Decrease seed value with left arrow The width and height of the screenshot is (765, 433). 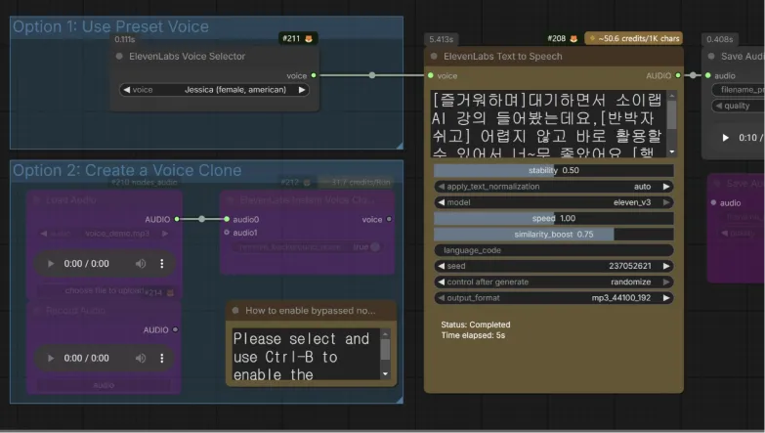pyautogui.click(x=441, y=266)
